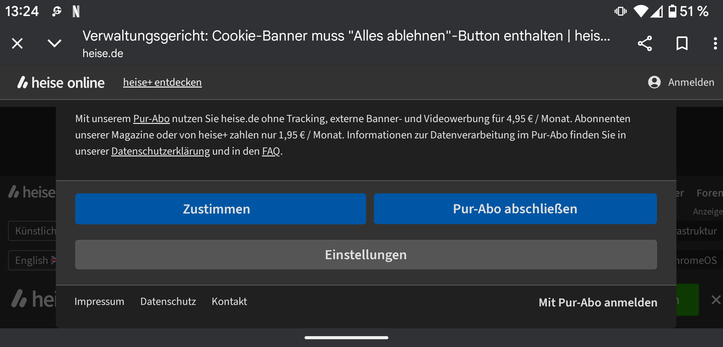The image size is (723, 347).
Task: Click the heise online logo
Action: pyautogui.click(x=61, y=83)
